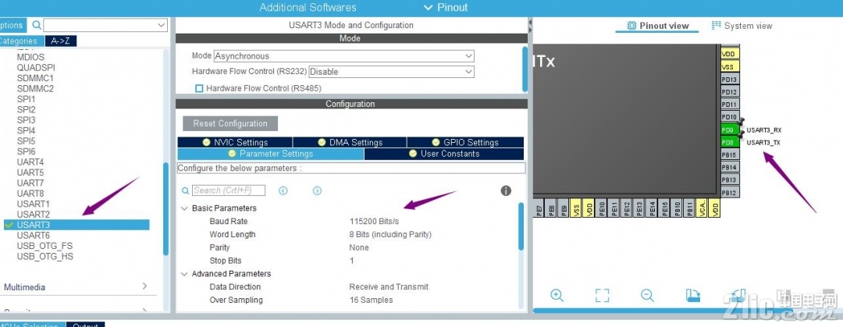The image size is (843, 327).
Task: Switch to User Constants tab
Action: (x=444, y=154)
